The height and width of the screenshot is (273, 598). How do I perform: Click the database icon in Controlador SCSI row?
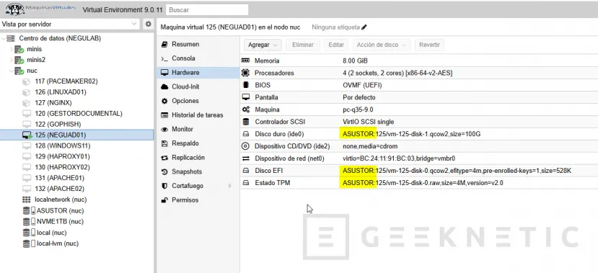(x=246, y=122)
